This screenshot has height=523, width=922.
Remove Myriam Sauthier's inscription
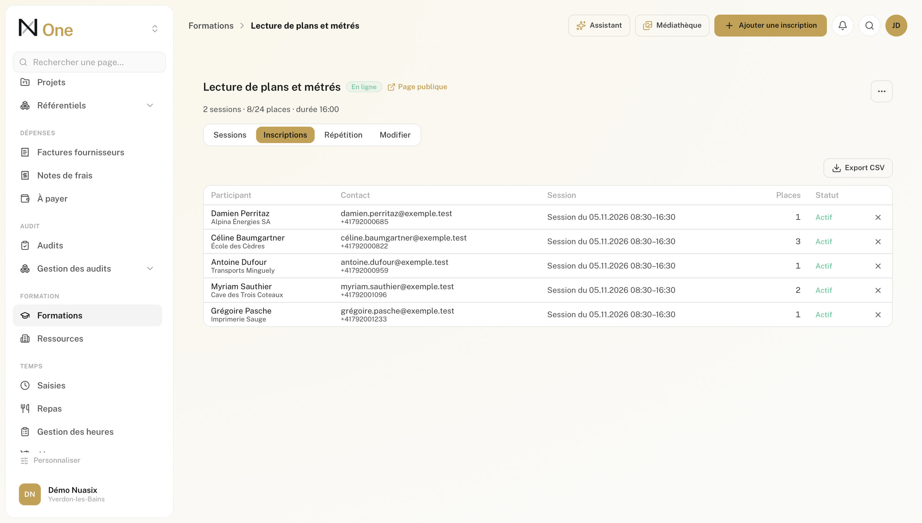(878, 290)
